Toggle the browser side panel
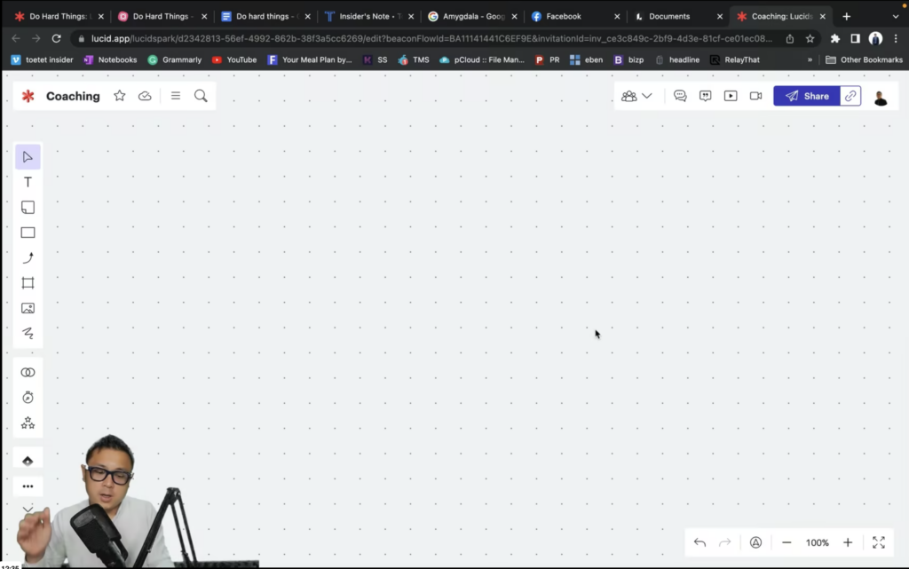 855,38
